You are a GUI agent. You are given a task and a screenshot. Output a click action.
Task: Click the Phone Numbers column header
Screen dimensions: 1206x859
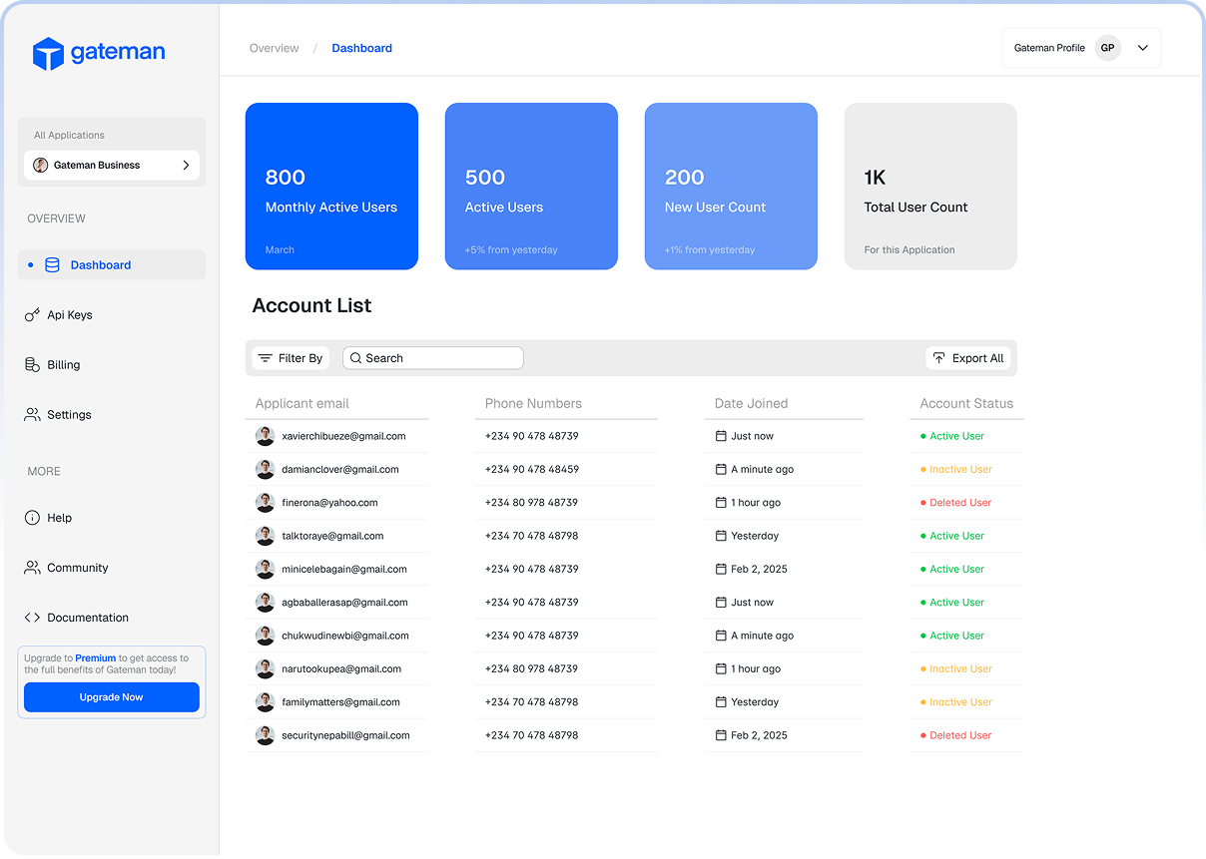pyautogui.click(x=533, y=404)
